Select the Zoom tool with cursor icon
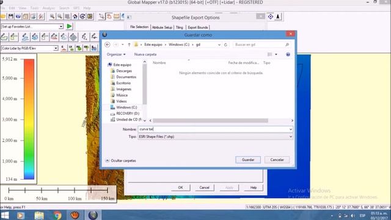 101,16
